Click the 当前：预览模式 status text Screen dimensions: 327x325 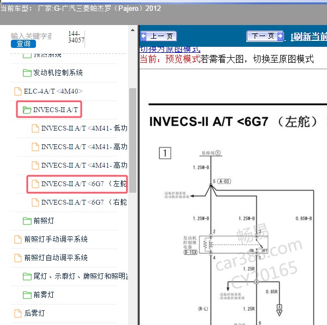(x=170, y=59)
